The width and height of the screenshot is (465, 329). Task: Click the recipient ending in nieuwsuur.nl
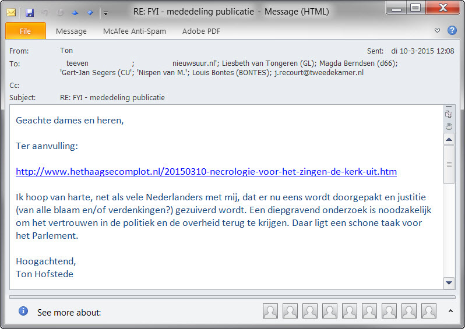[194, 63]
